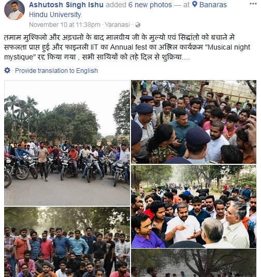The image size is (261, 277).
Task: Click the 'added' text in post header
Action: [116, 5]
